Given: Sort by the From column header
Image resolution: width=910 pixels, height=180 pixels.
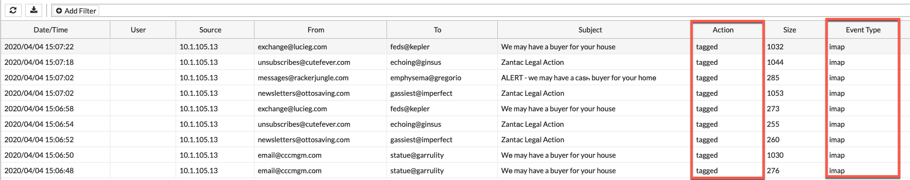Looking at the screenshot, I should tap(316, 30).
